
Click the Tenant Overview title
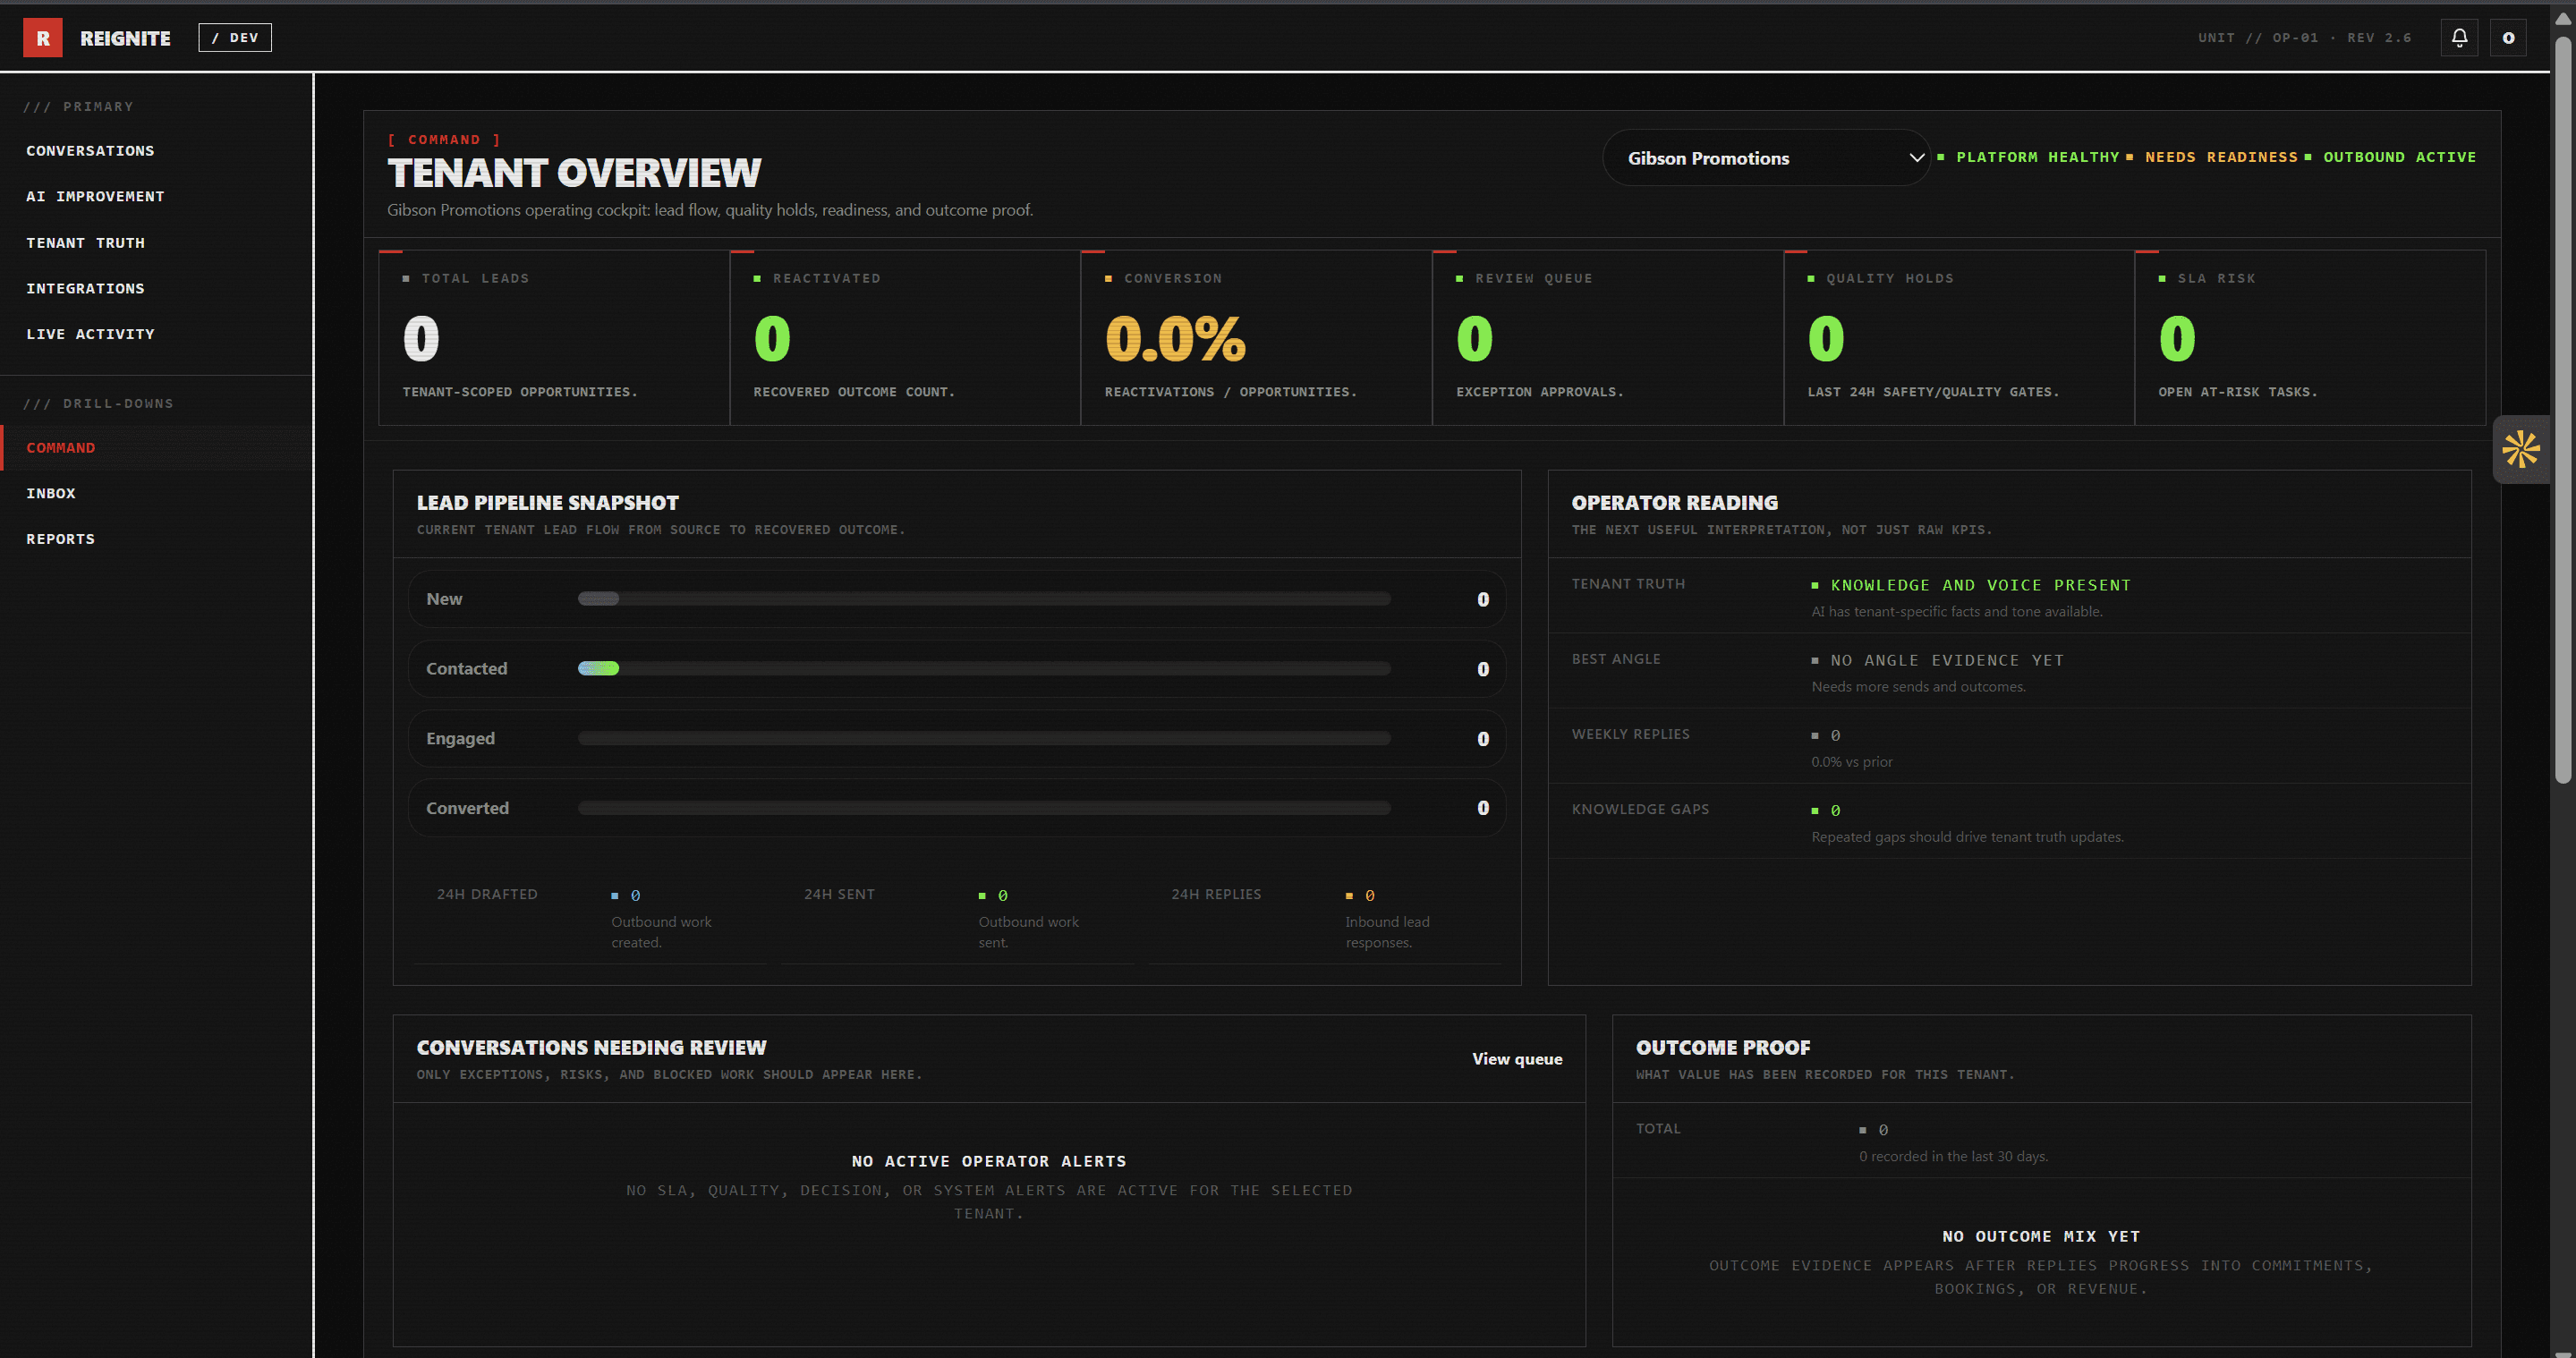point(574,173)
